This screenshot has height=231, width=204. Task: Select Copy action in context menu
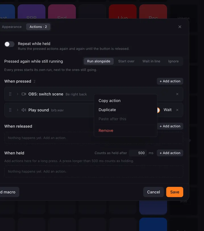(x=126, y=101)
